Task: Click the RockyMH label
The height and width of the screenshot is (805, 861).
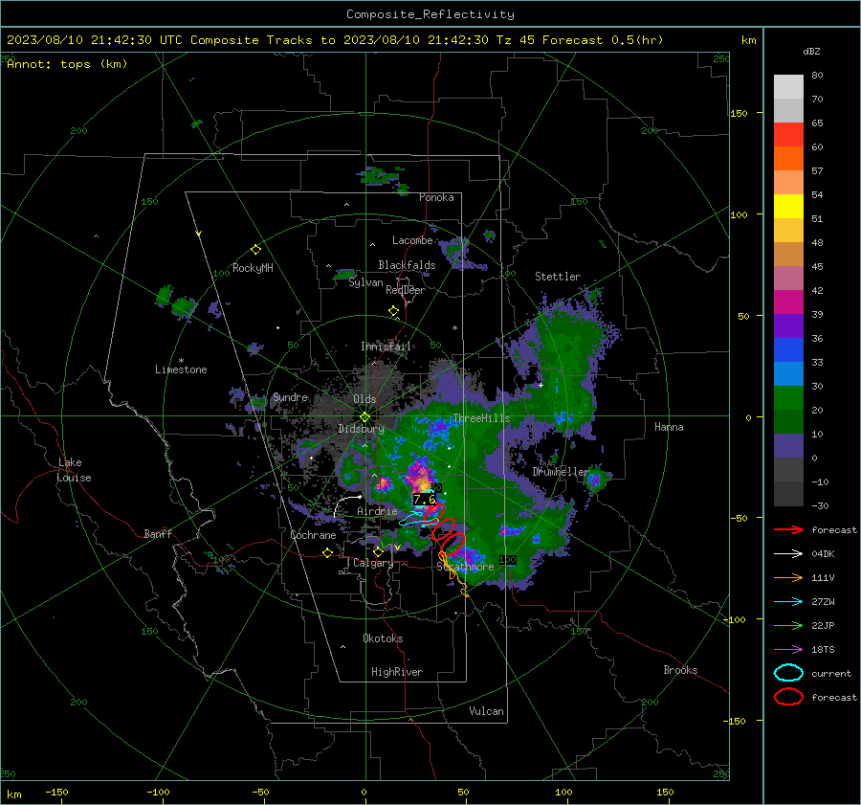Action: coord(253,268)
